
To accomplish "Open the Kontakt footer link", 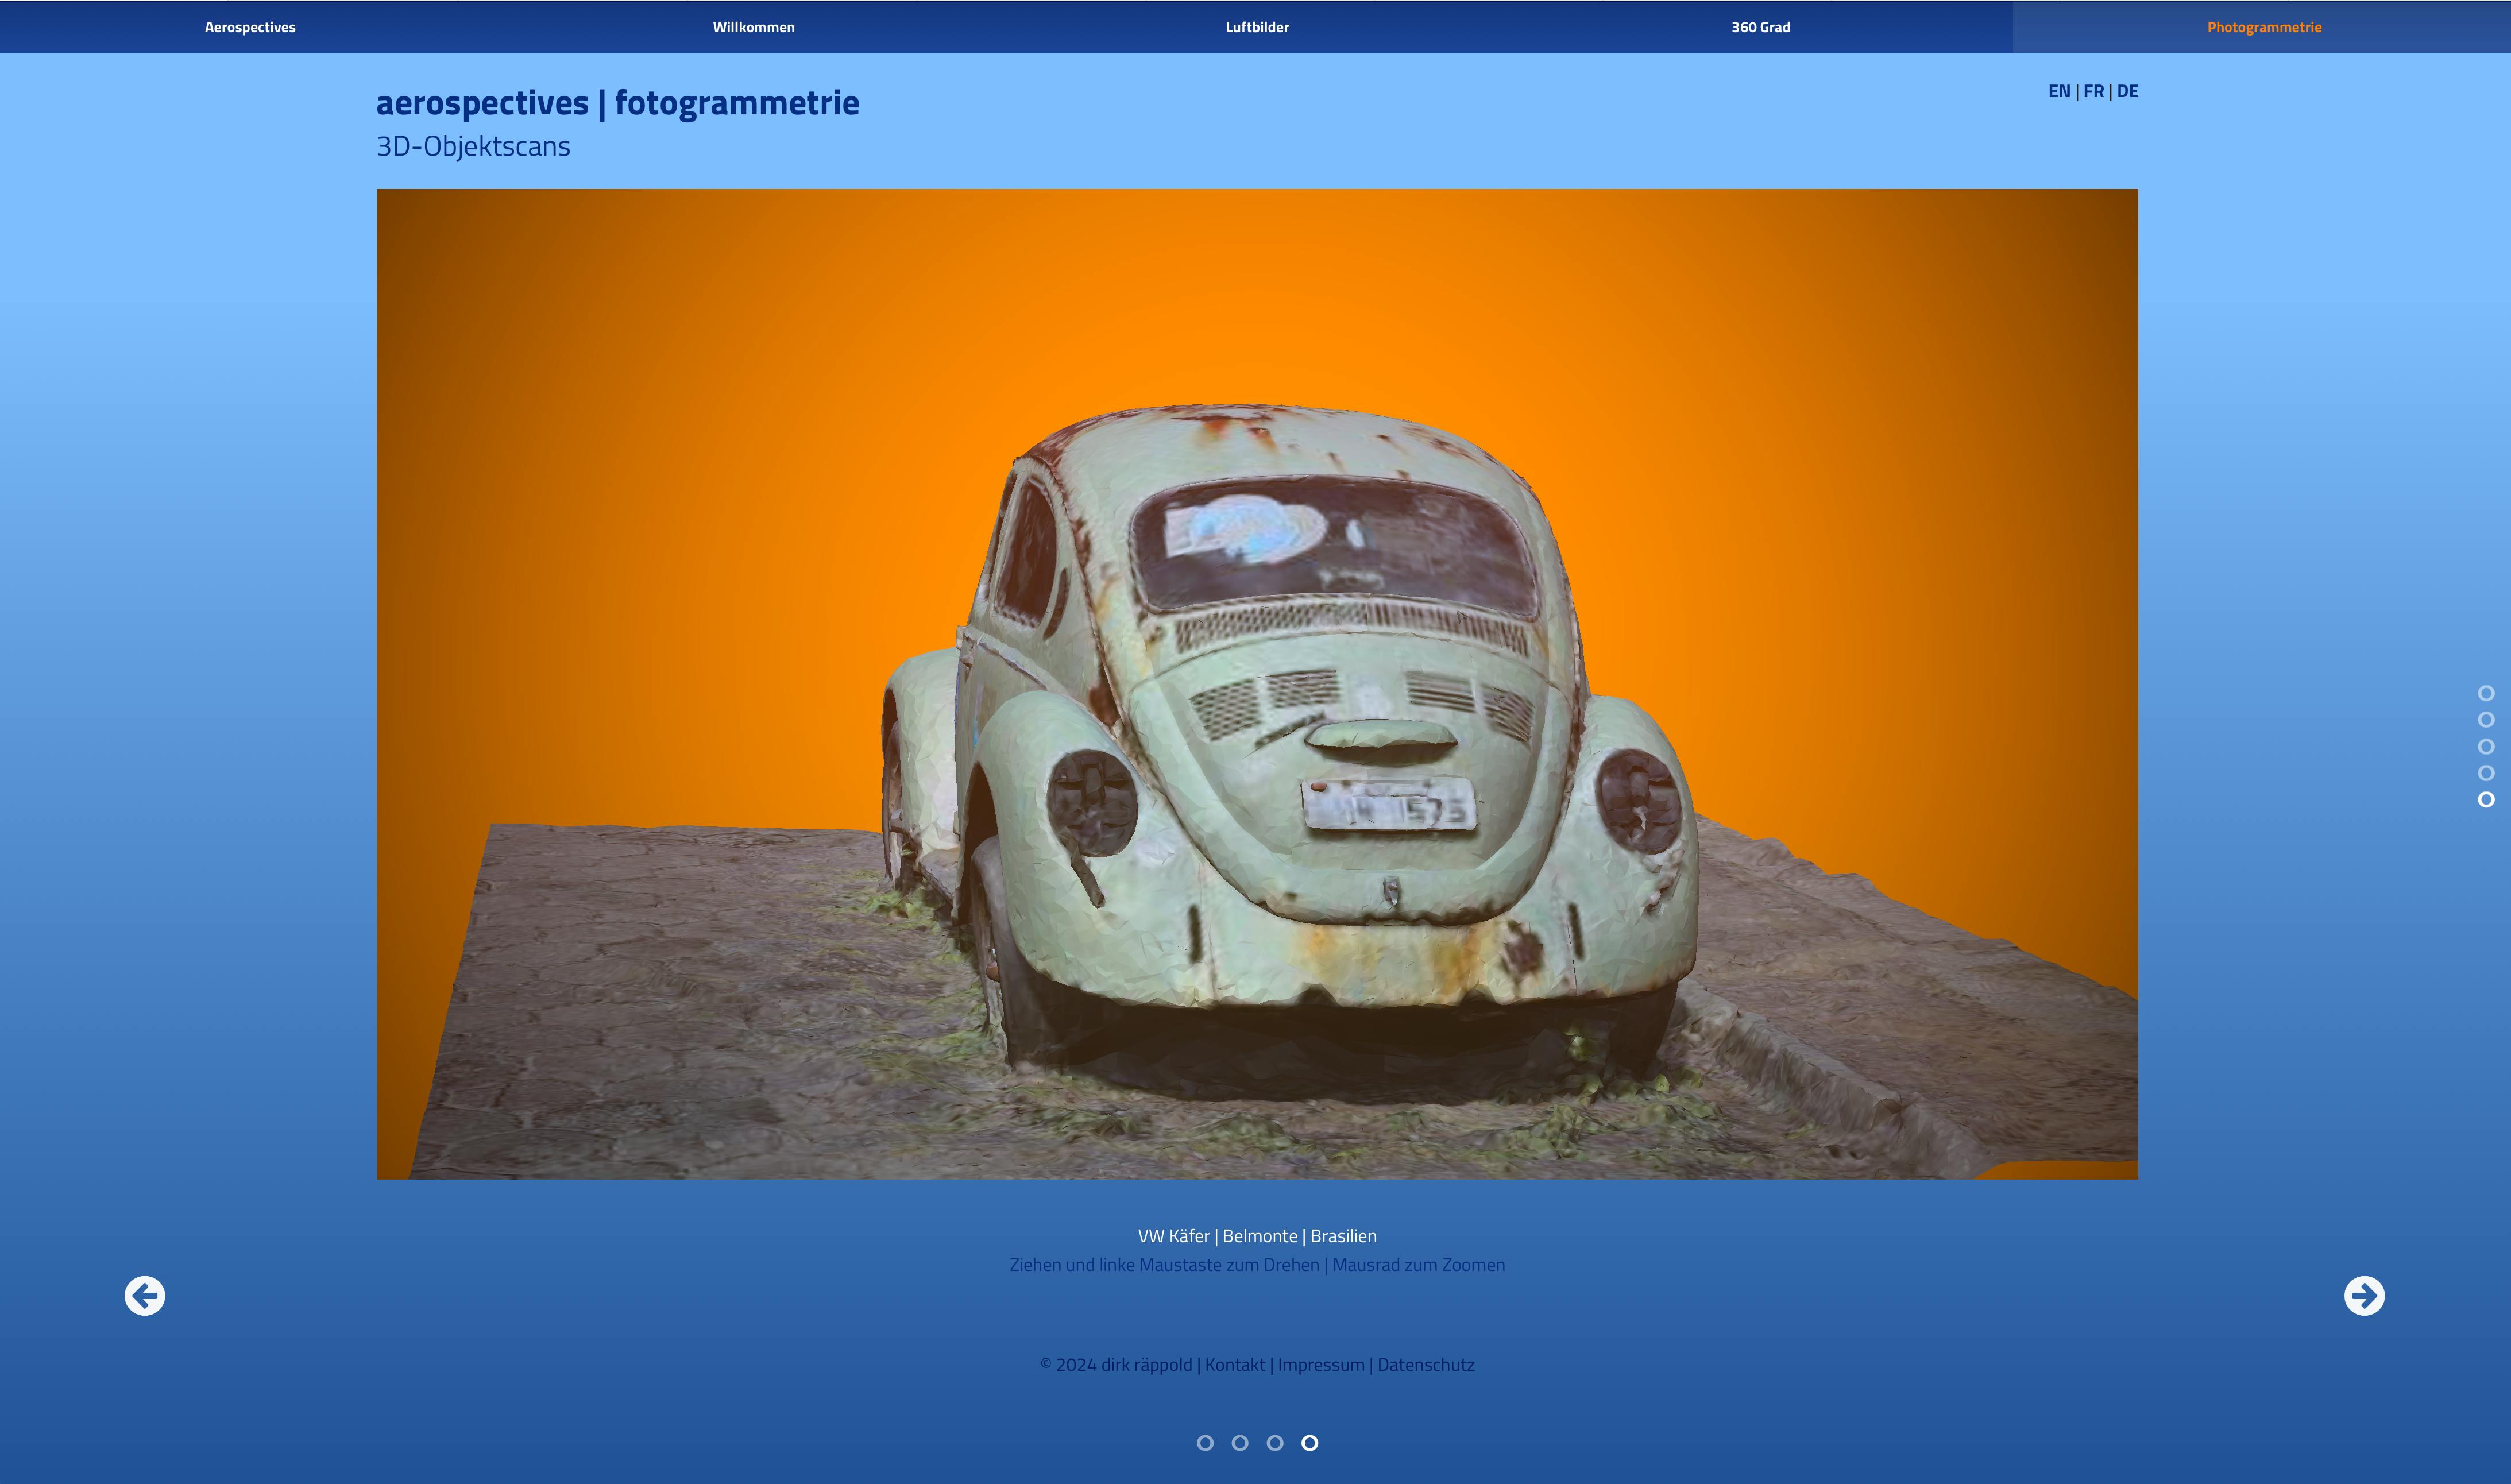I will (1235, 1365).
